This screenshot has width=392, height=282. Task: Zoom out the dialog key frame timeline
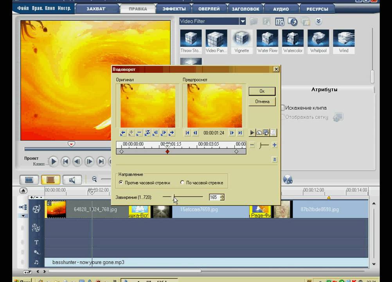[252, 145]
